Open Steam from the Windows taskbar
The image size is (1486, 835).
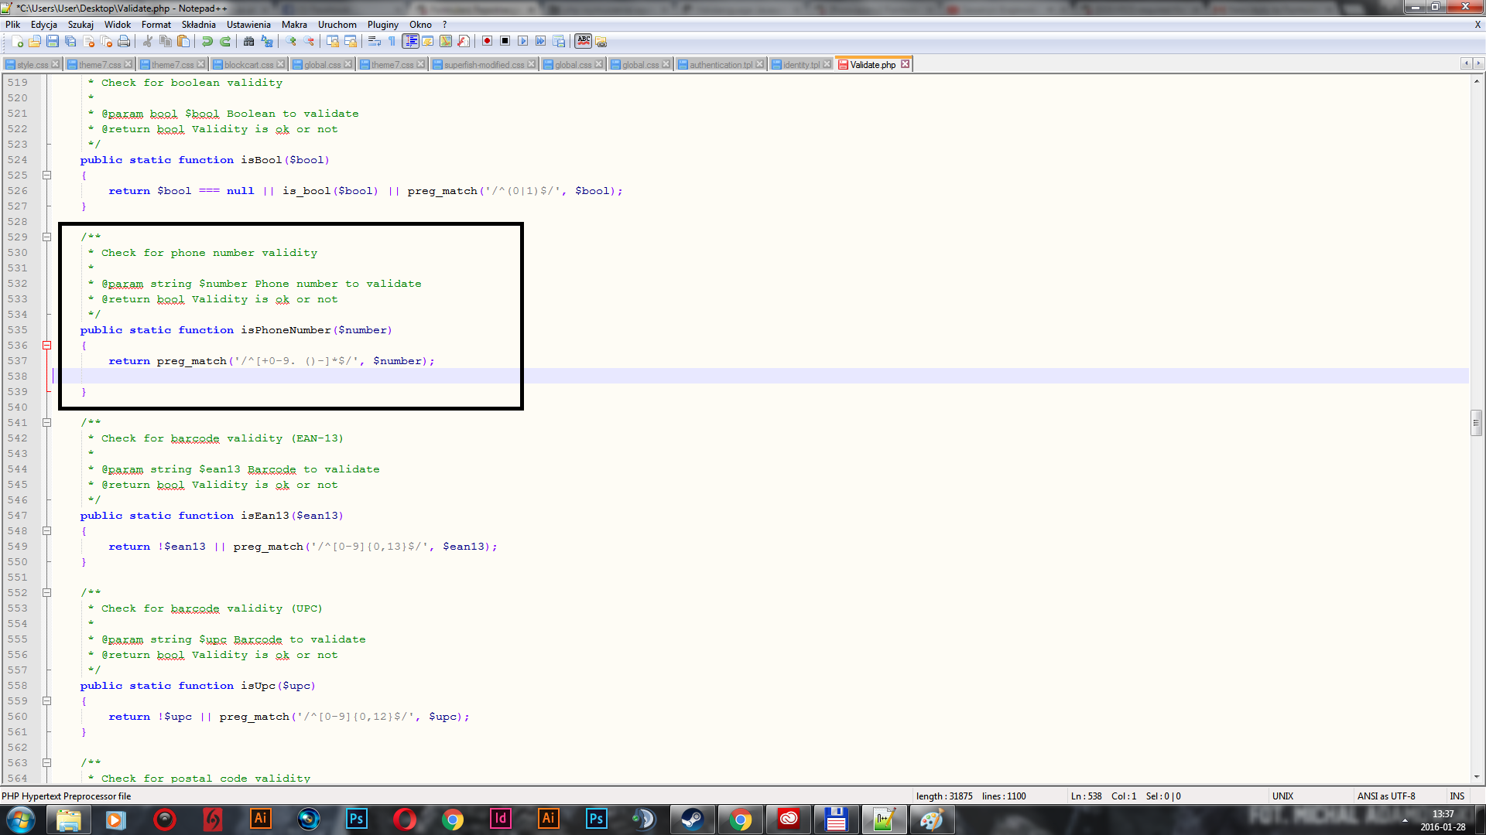692,820
